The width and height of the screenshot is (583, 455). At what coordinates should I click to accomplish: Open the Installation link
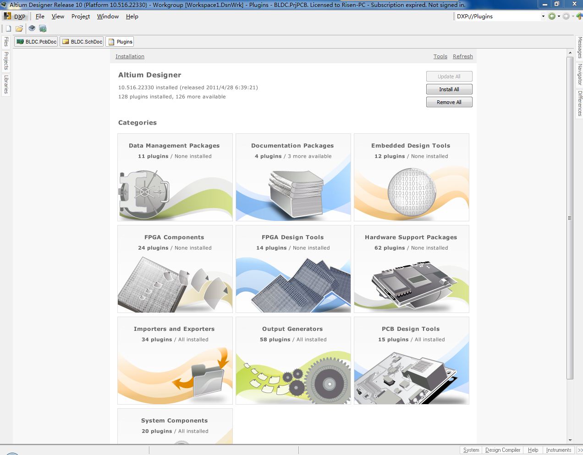130,56
